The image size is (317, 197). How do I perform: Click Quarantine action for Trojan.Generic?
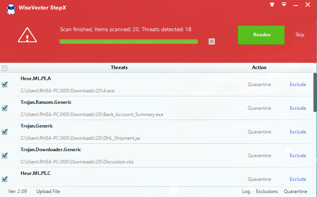coord(259,132)
